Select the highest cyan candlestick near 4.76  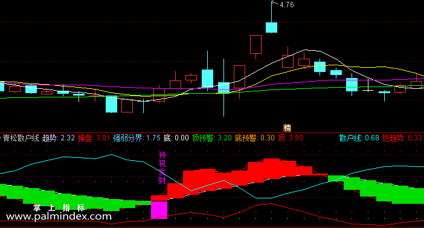coord(271,27)
